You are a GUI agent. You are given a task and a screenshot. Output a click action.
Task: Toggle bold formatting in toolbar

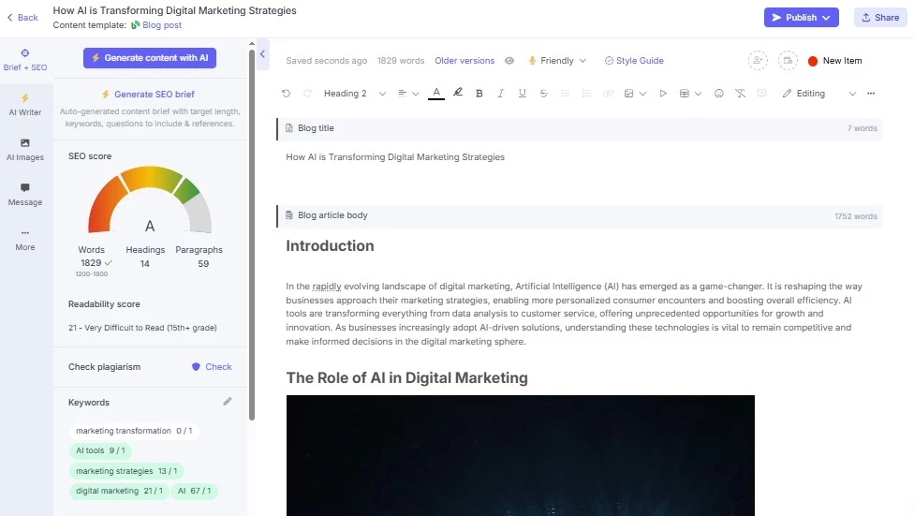point(479,94)
